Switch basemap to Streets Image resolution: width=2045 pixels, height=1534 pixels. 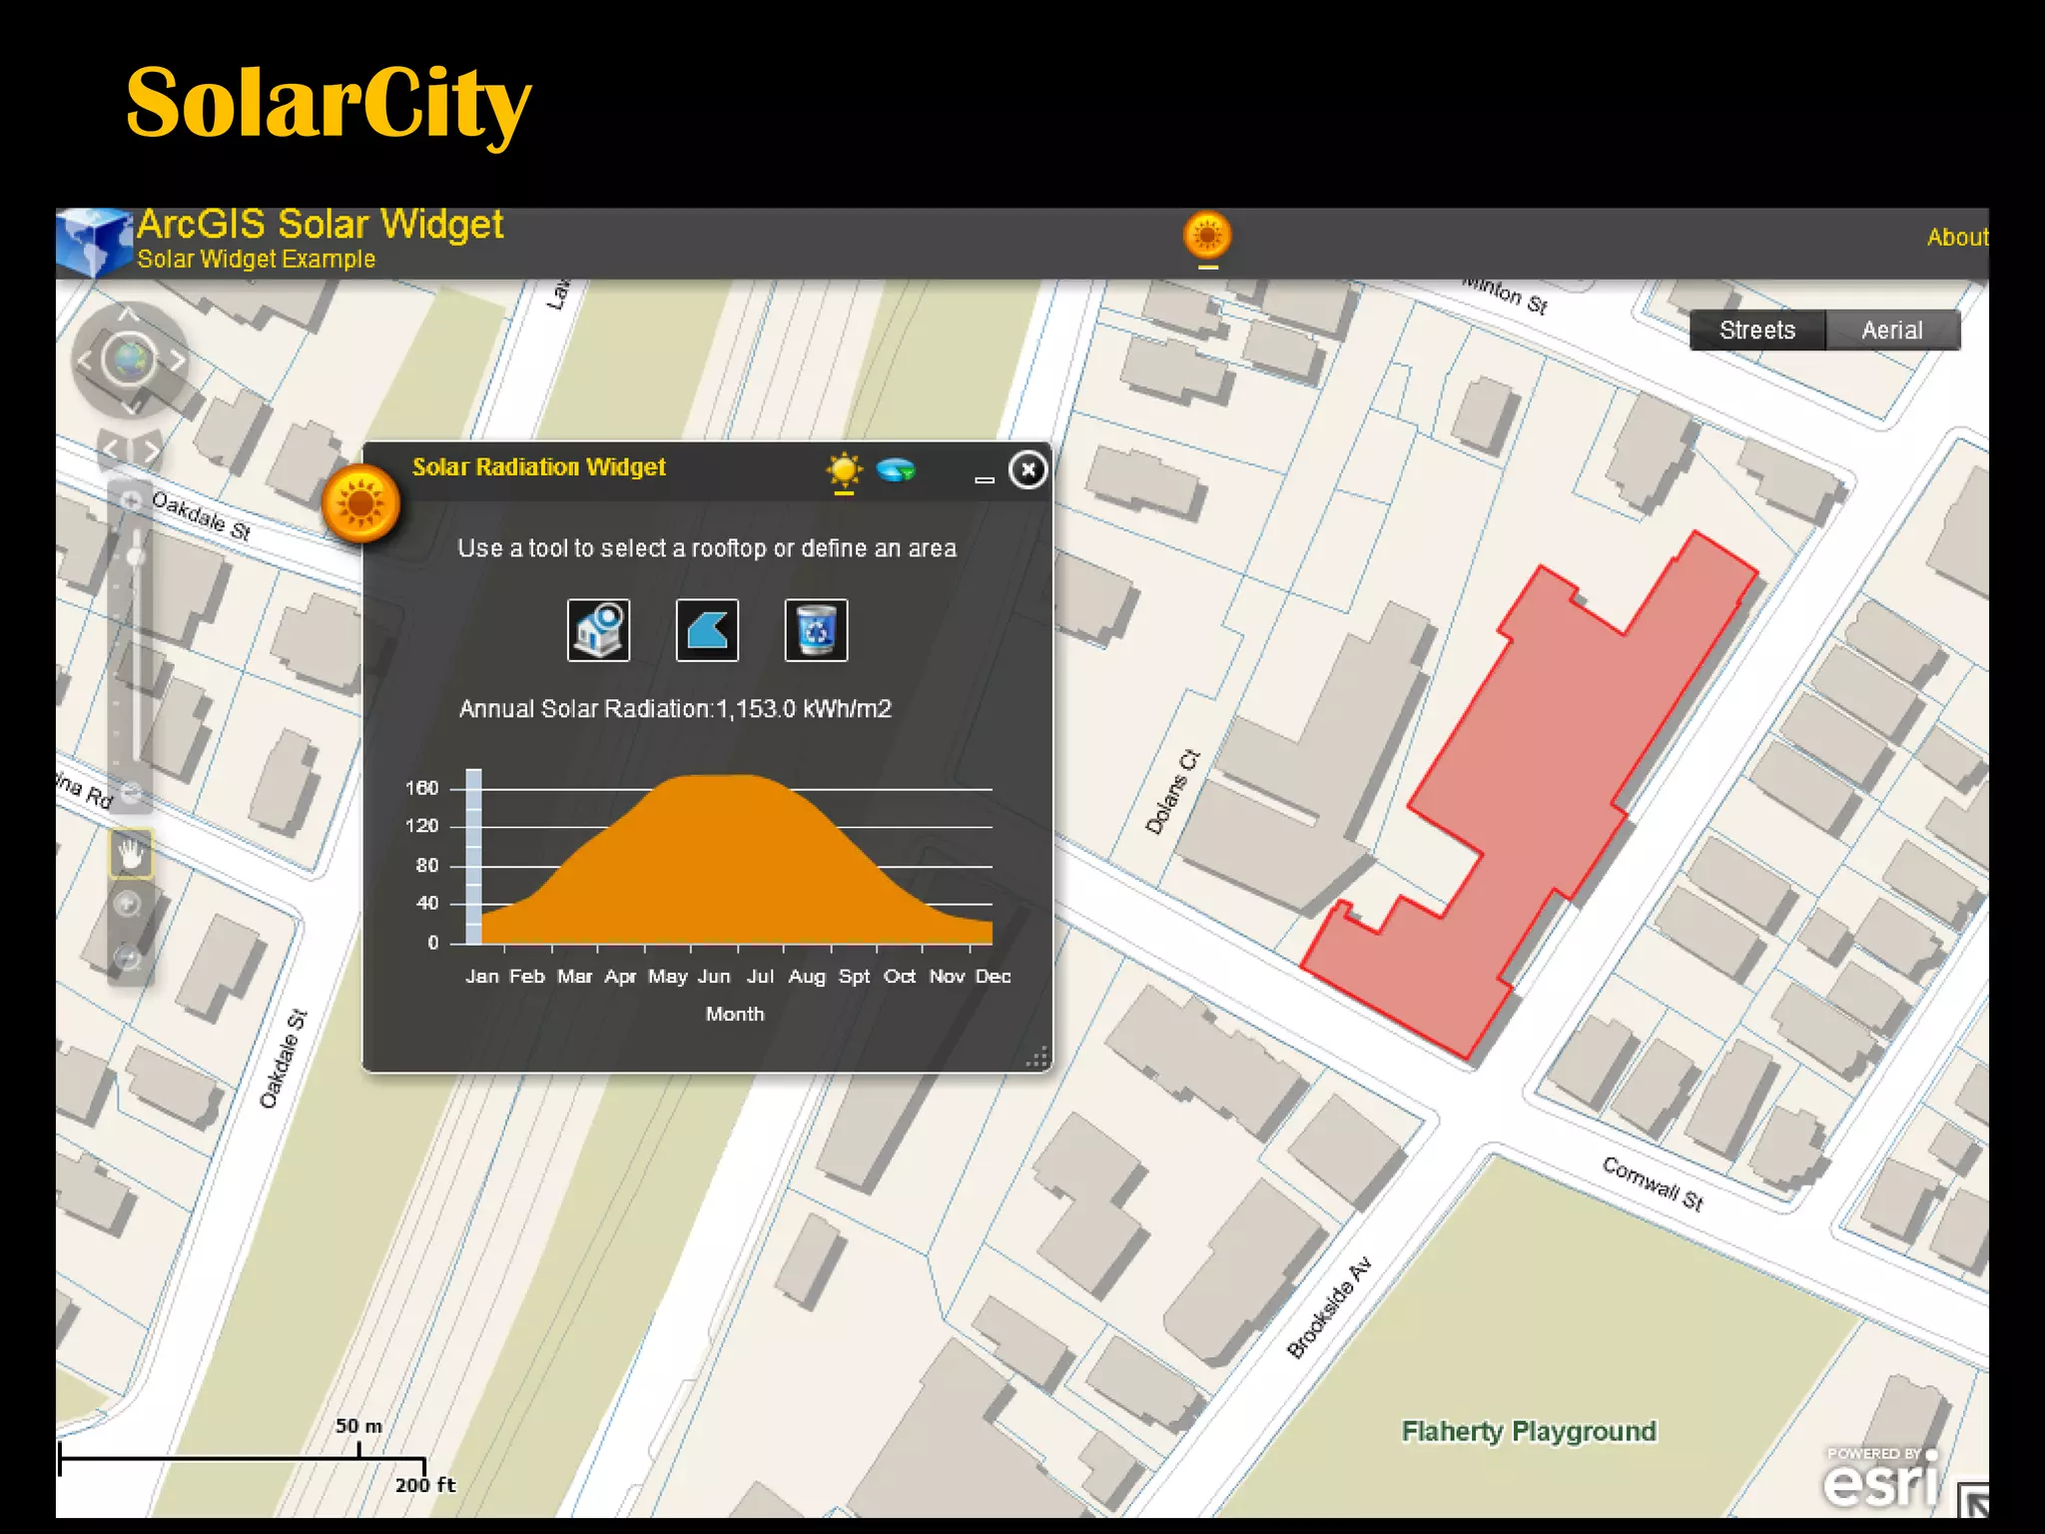(1757, 331)
